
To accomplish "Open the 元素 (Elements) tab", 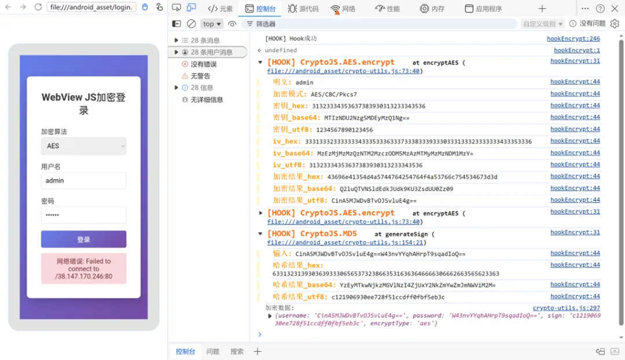I will 220,9.
